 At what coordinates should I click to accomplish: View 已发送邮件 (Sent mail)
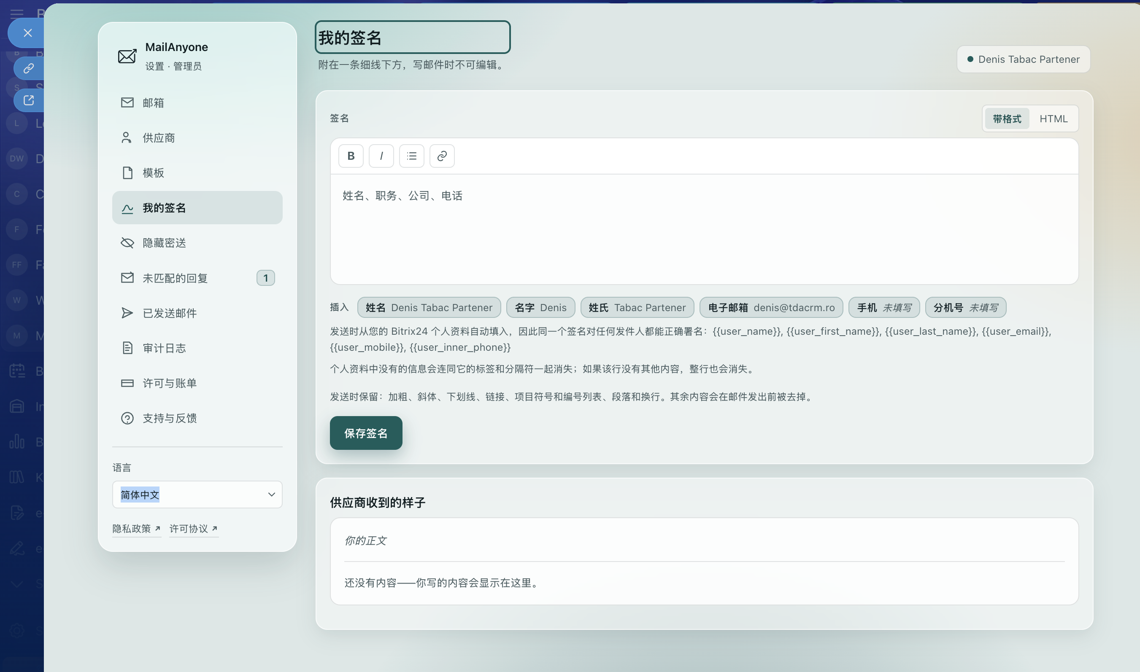point(197,313)
